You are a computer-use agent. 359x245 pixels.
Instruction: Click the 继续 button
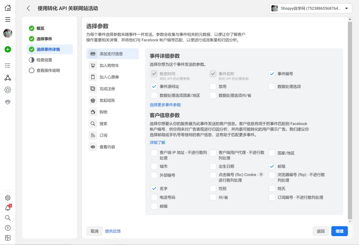(x=339, y=231)
